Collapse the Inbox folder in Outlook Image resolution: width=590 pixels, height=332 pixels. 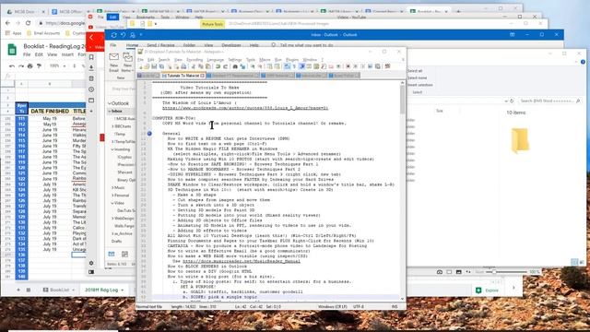[110, 111]
